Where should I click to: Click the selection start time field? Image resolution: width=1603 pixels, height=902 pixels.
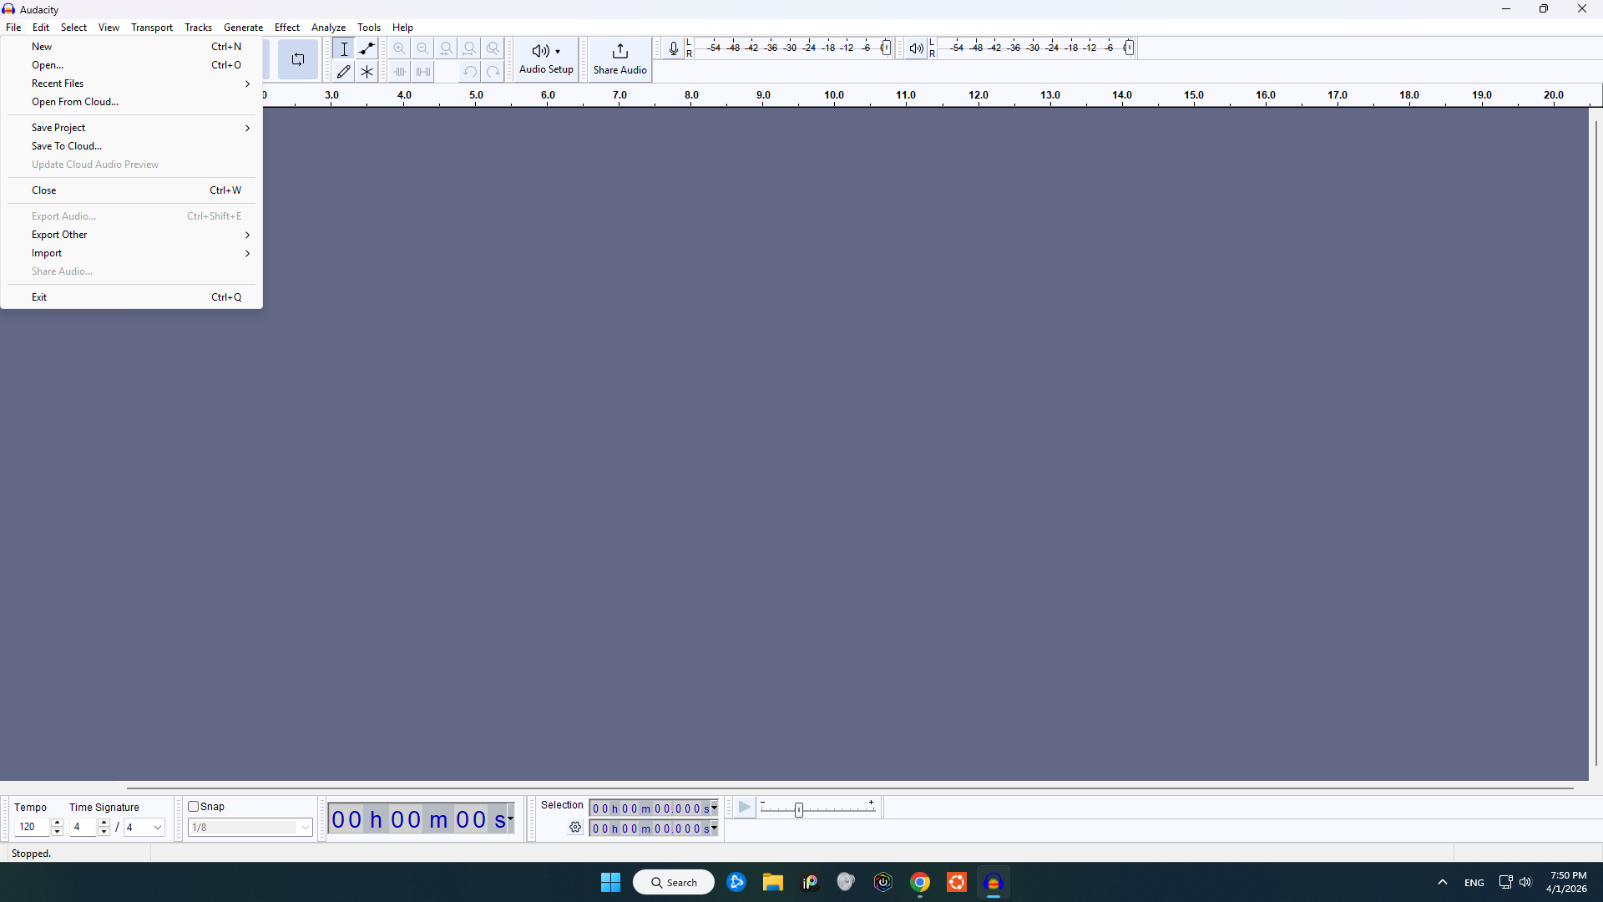650,808
